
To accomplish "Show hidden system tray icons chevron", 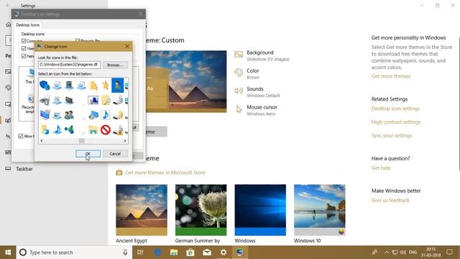I will tap(387, 253).
